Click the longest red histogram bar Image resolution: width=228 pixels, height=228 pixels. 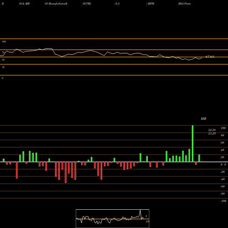(66, 172)
